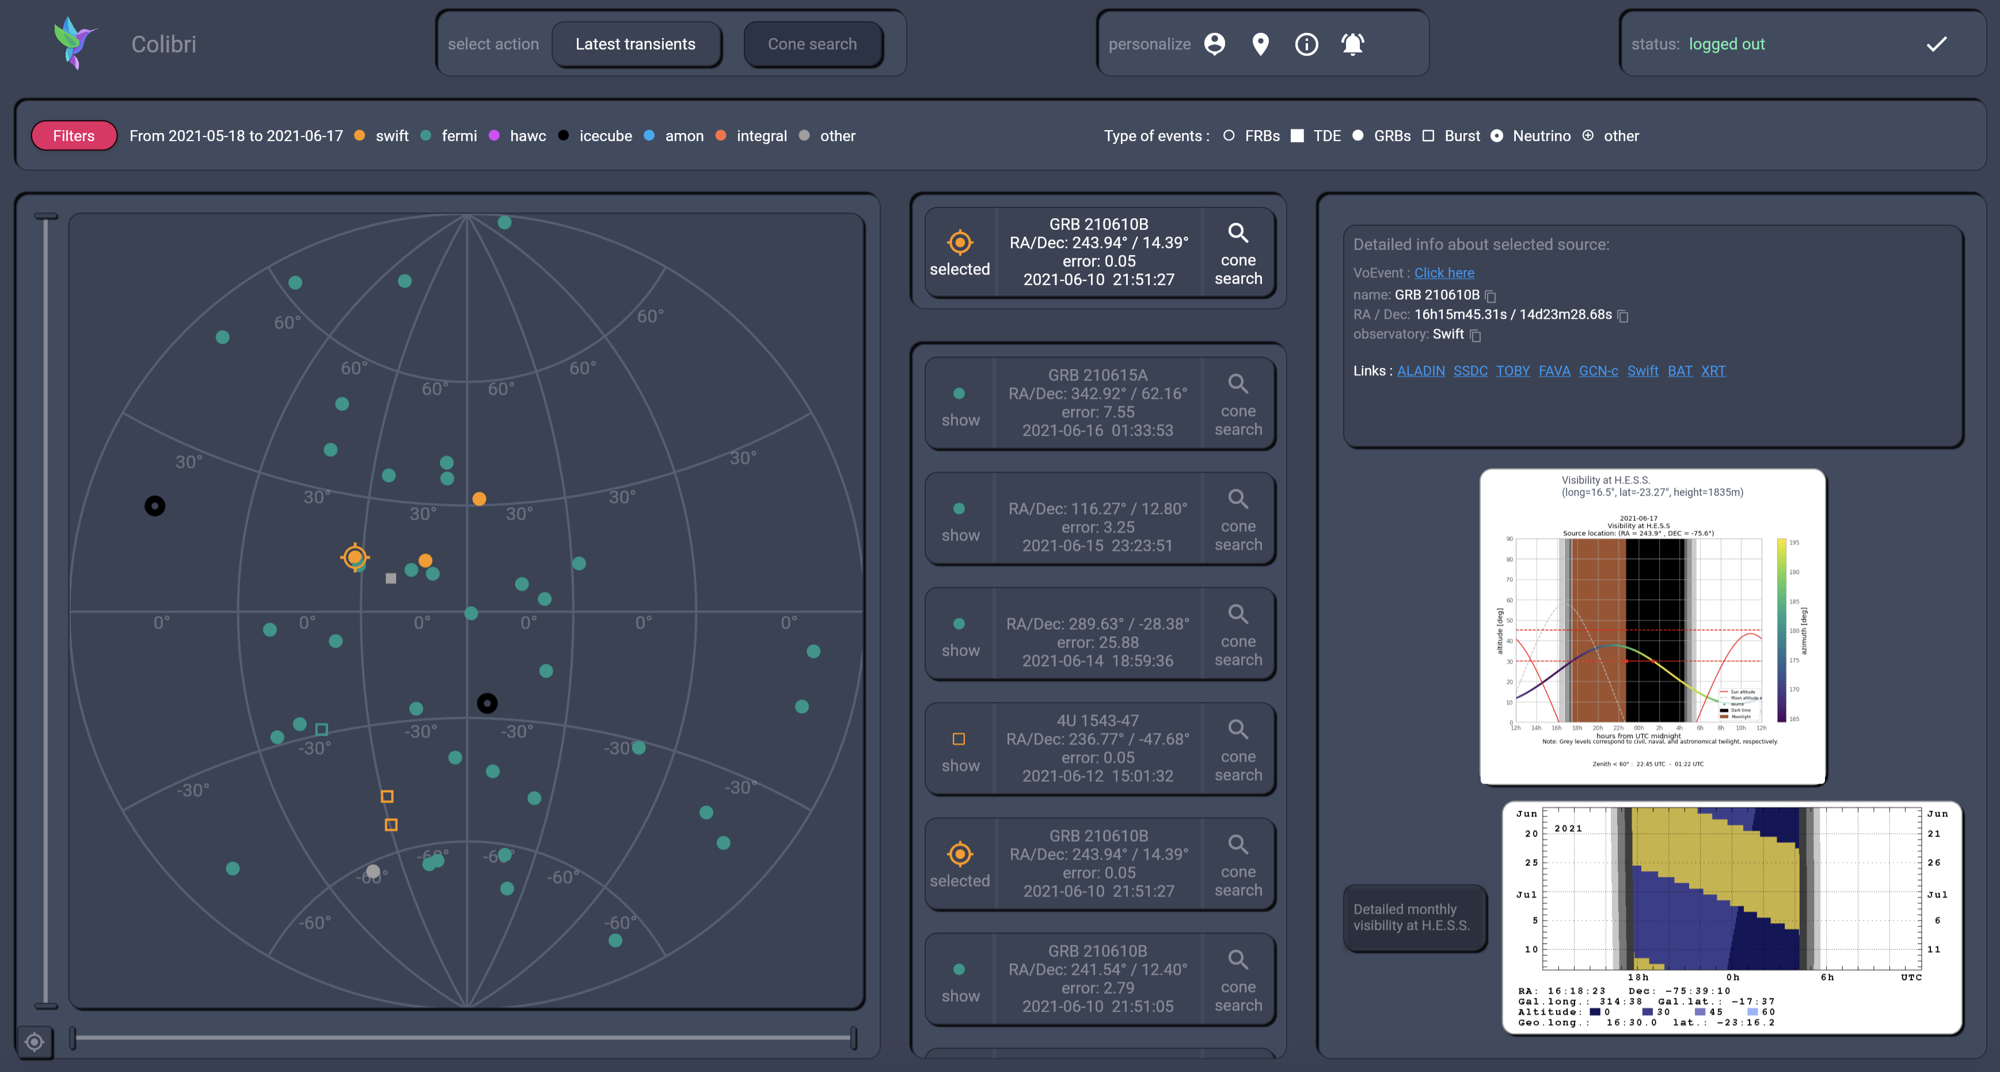The width and height of the screenshot is (2000, 1072).
Task: Open the H.E.S.S. daily visibility plot thumbnail
Action: (x=1652, y=626)
